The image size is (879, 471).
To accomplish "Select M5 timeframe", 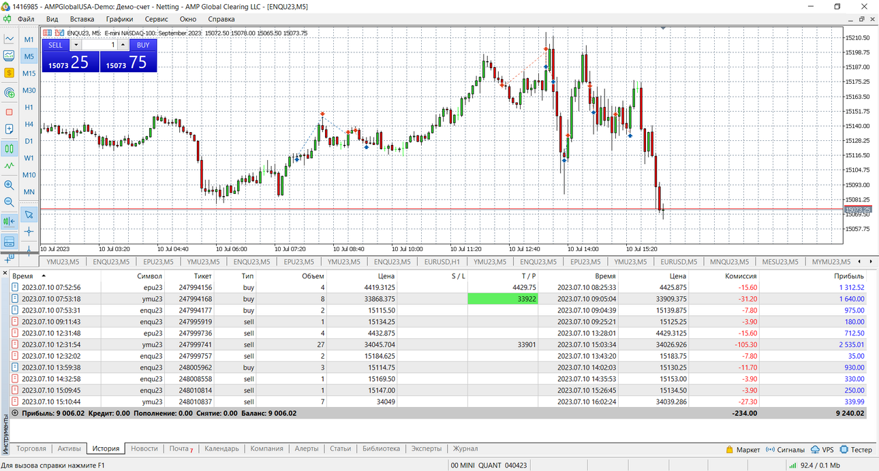I will (x=29, y=56).
